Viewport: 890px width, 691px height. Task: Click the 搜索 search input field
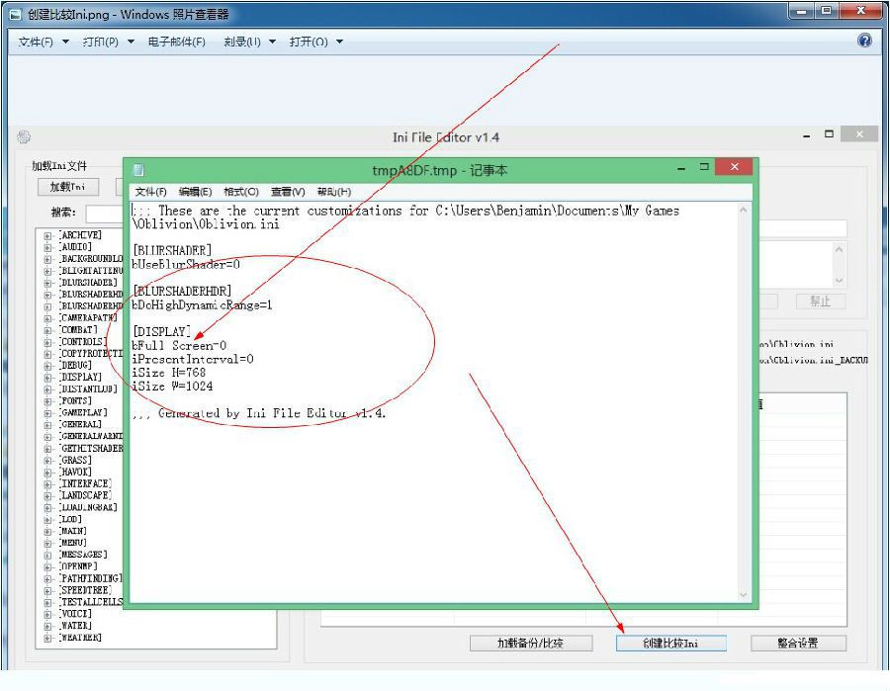click(105, 214)
